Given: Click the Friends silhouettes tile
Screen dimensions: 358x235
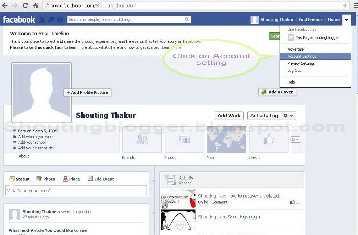Looking at the screenshot, I should [142, 139].
